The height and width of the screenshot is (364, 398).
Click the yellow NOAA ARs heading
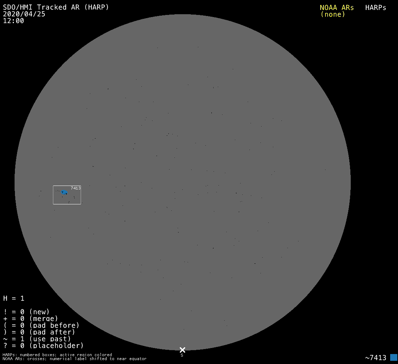pos(337,7)
